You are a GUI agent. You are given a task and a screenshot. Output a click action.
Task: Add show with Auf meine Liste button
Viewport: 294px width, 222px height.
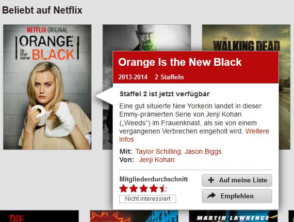coord(237,180)
